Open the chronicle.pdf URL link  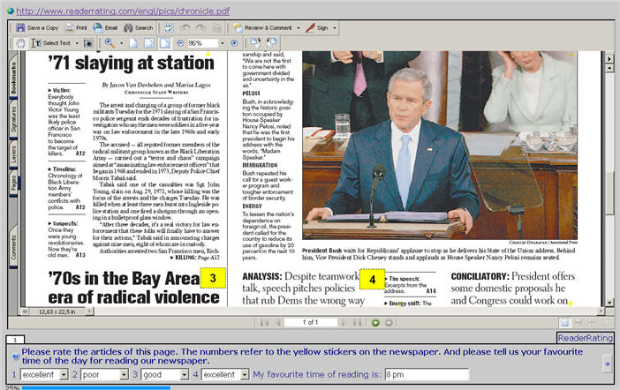tap(123, 11)
